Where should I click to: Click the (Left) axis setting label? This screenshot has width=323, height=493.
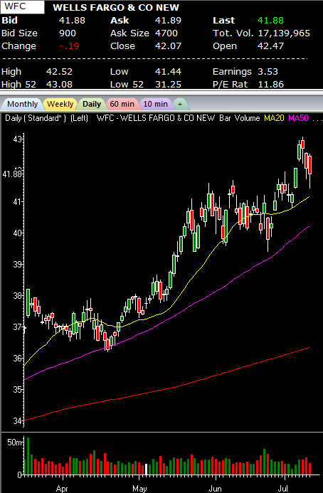pyautogui.click(x=79, y=119)
